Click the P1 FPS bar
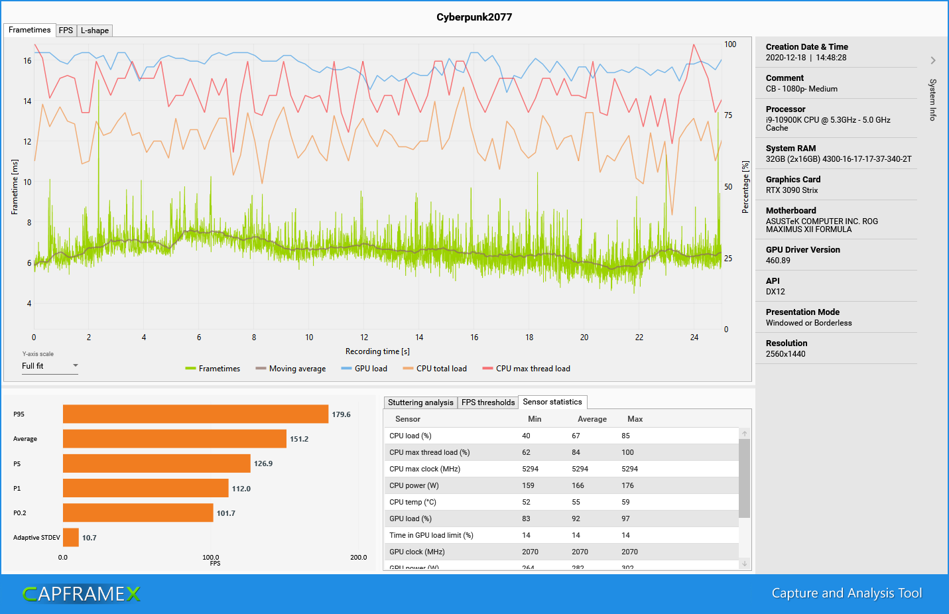The width and height of the screenshot is (949, 614). (146, 488)
